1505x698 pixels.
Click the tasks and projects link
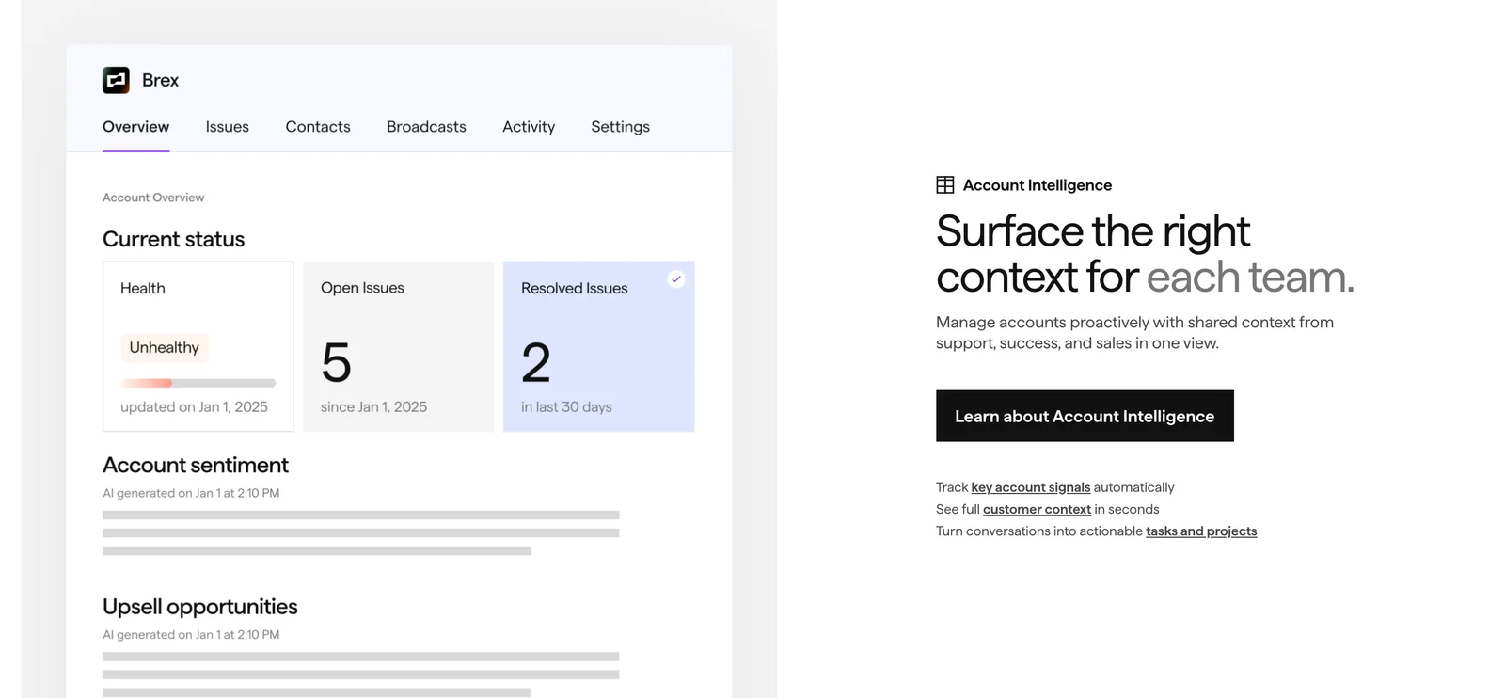(1200, 531)
